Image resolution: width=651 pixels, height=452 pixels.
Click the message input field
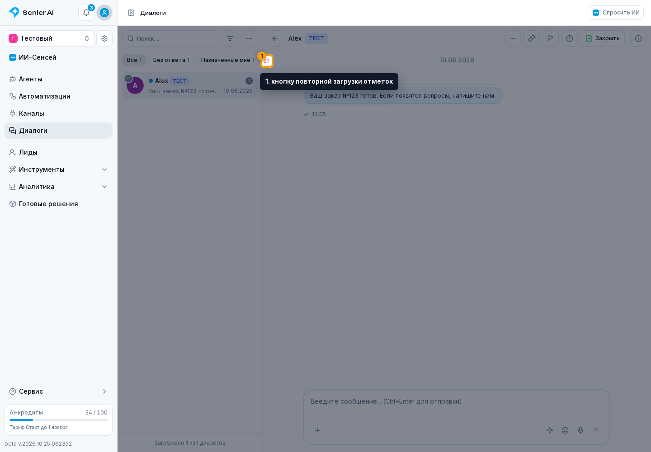(457, 401)
